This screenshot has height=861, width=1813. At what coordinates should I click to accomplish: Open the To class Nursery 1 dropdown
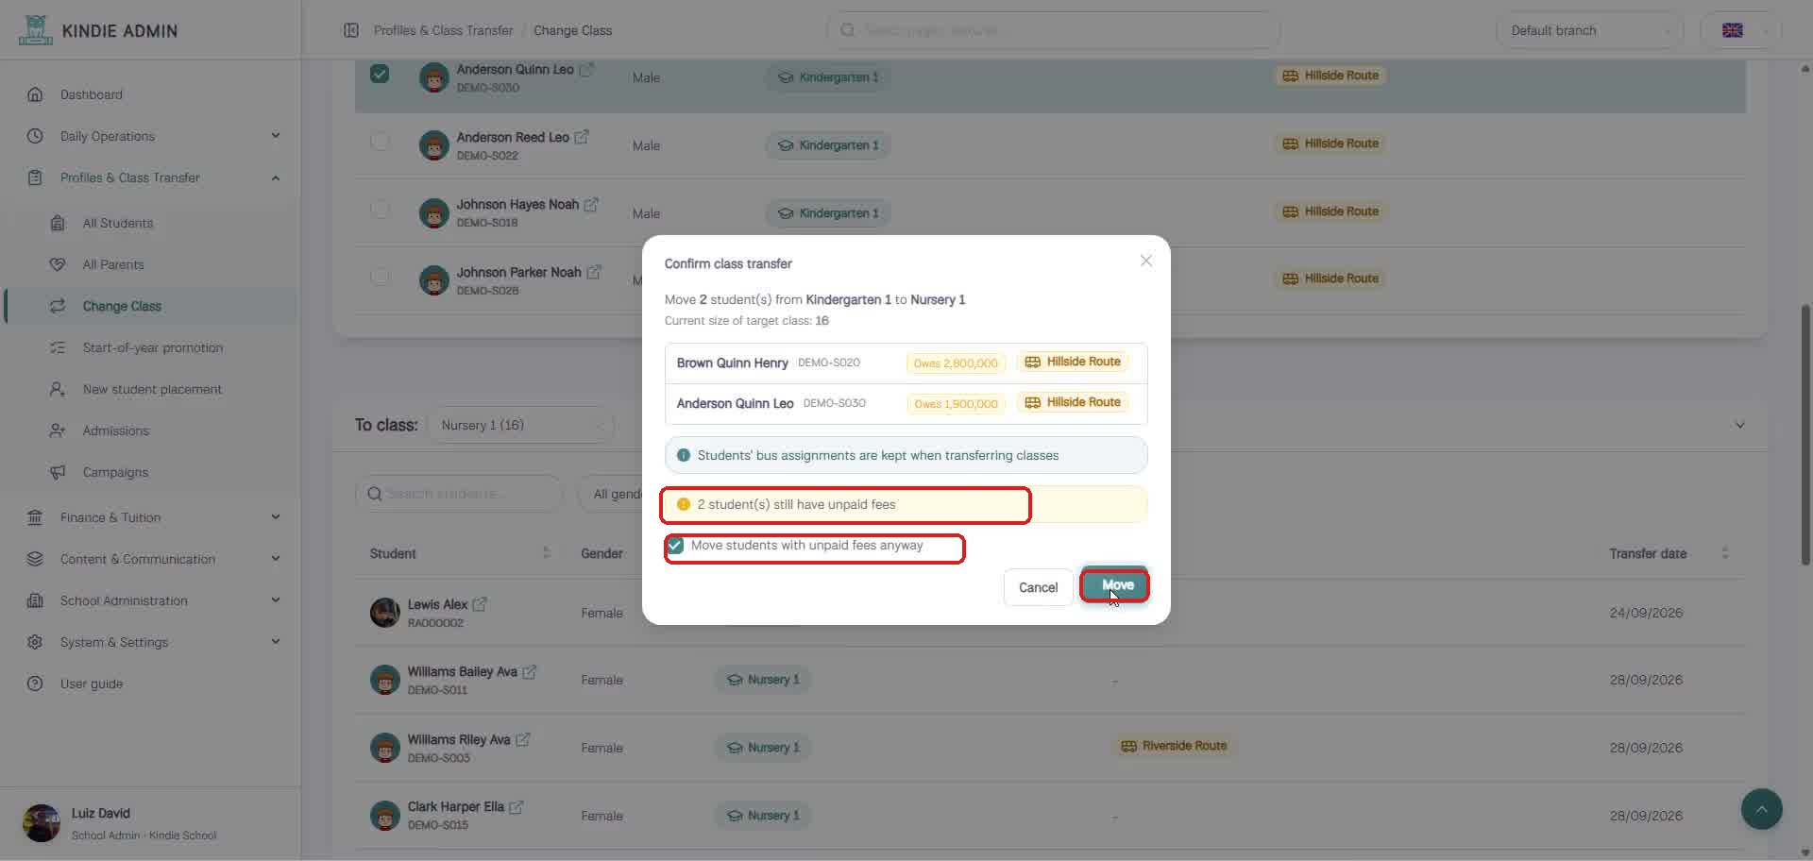point(520,426)
